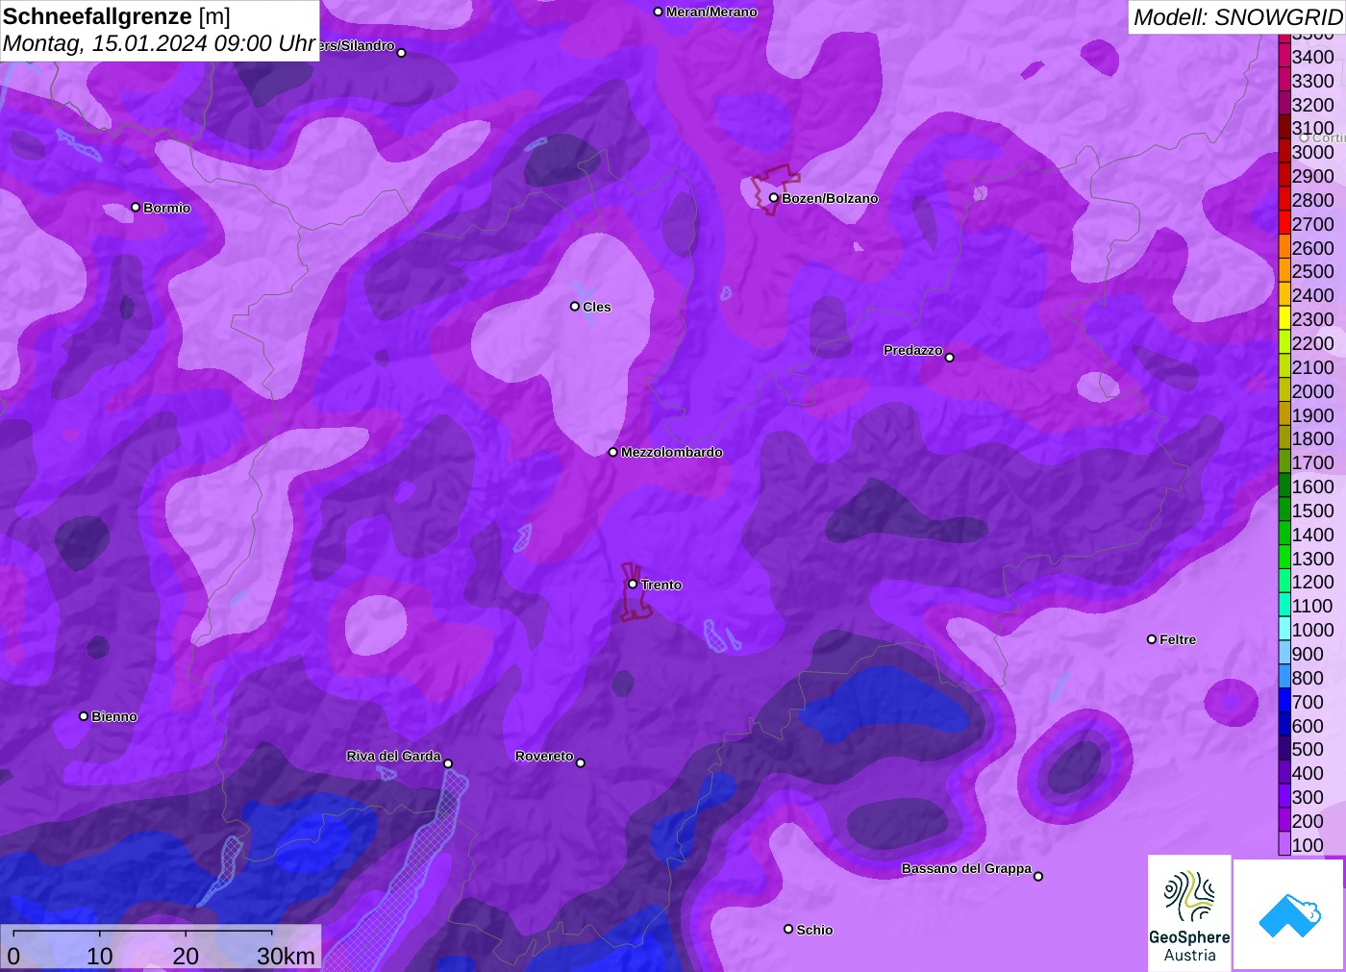Screen dimensions: 1346x972
Task: Select the Bienno marker dot
Action: 84,716
